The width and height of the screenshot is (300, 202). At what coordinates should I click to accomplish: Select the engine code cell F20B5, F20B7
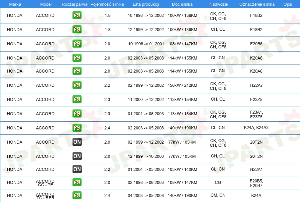click(x=256, y=183)
